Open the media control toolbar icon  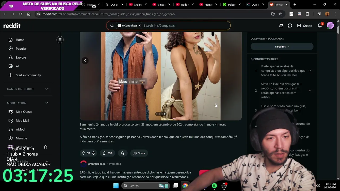coord(319,14)
